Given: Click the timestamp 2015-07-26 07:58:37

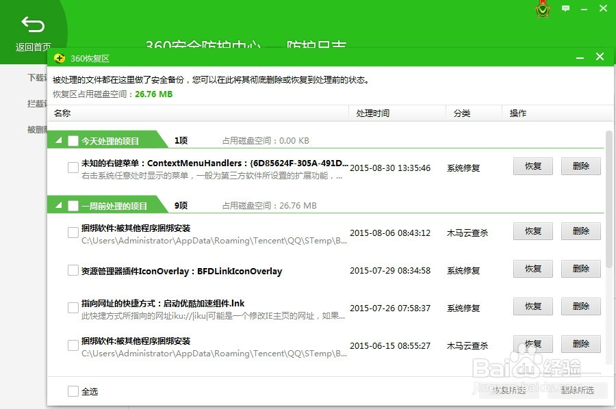Looking at the screenshot, I should 390,308.
